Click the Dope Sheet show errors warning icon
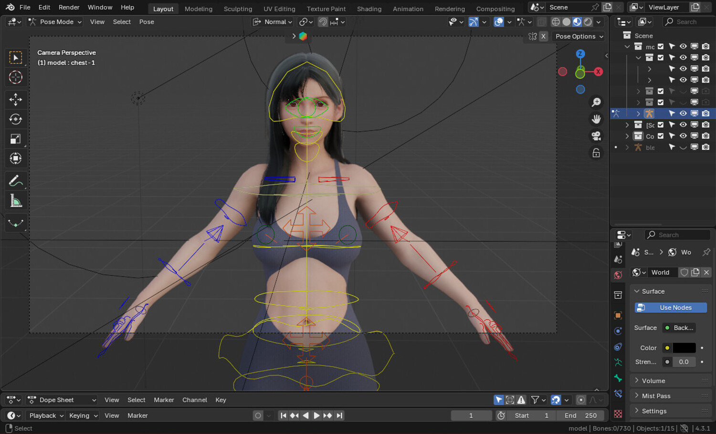The image size is (716, 434). tap(521, 400)
